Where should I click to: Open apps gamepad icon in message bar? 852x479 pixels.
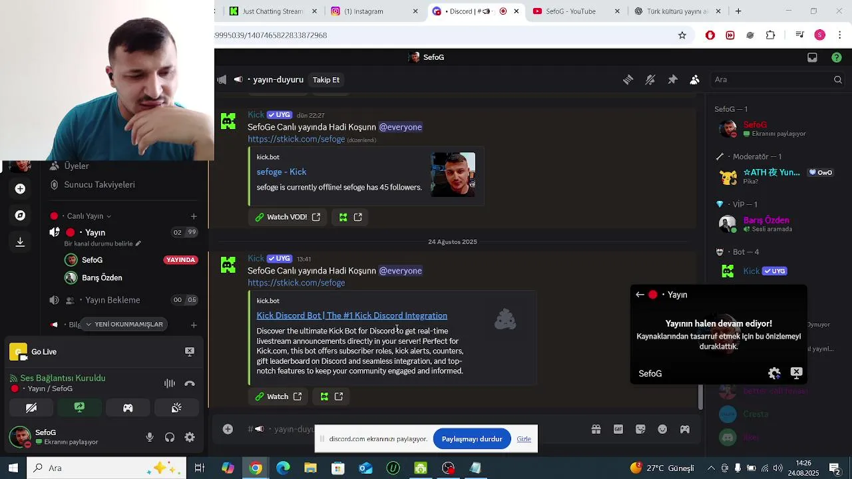(x=685, y=429)
